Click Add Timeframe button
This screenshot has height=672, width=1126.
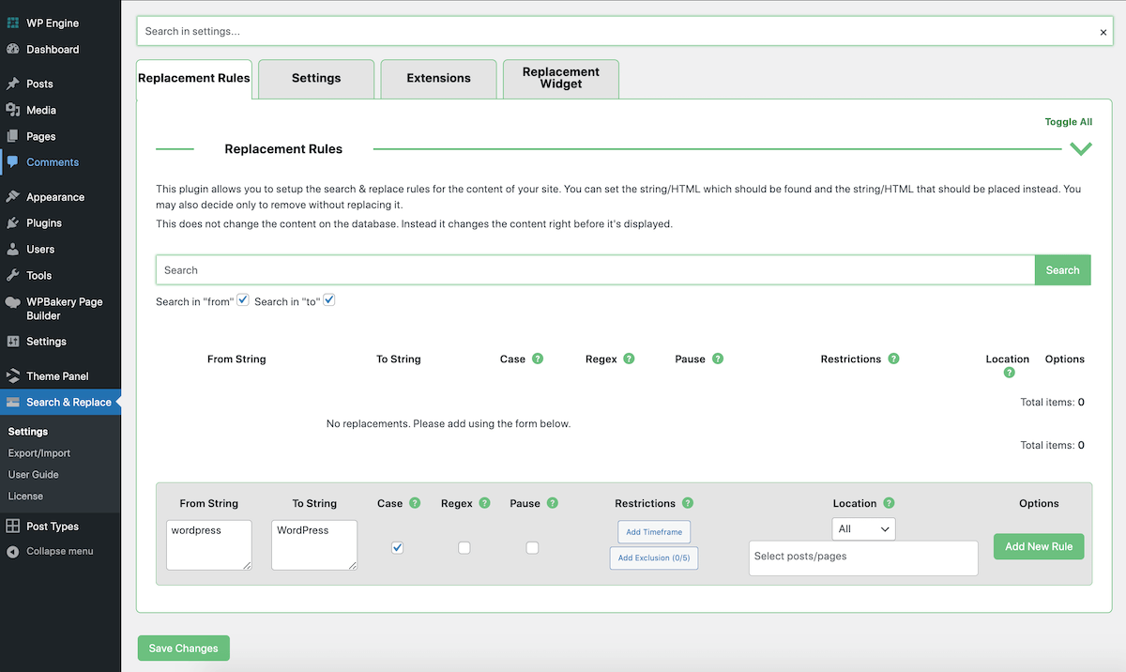(654, 532)
